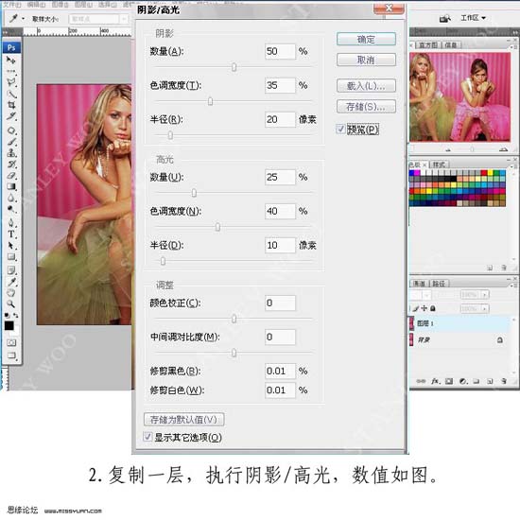Open eyedropper tool preset picker arrow
Image resolution: width=520 pixels, height=520 pixels.
click(x=24, y=19)
